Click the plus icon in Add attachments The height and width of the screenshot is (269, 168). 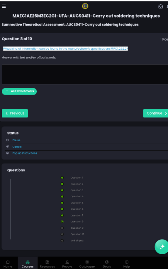coord(7,91)
